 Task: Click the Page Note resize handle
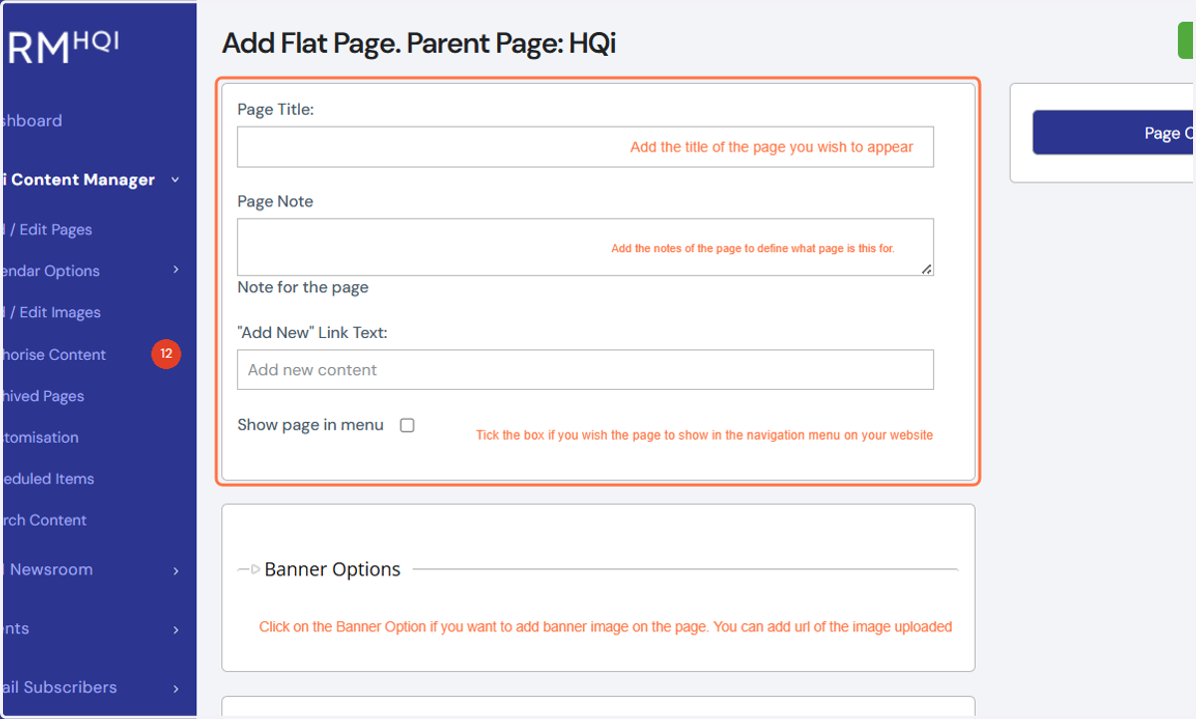point(927,269)
